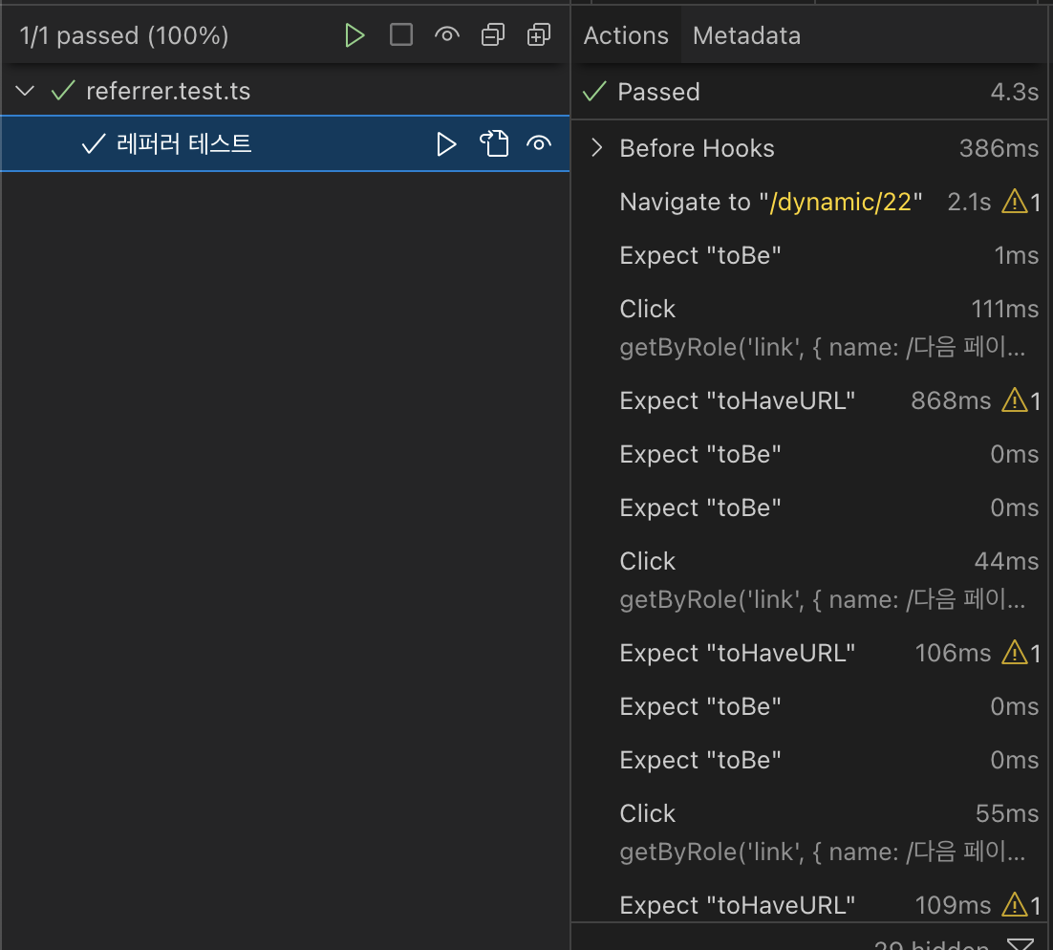
Task: Switch to the Actions tab
Action: (x=626, y=36)
